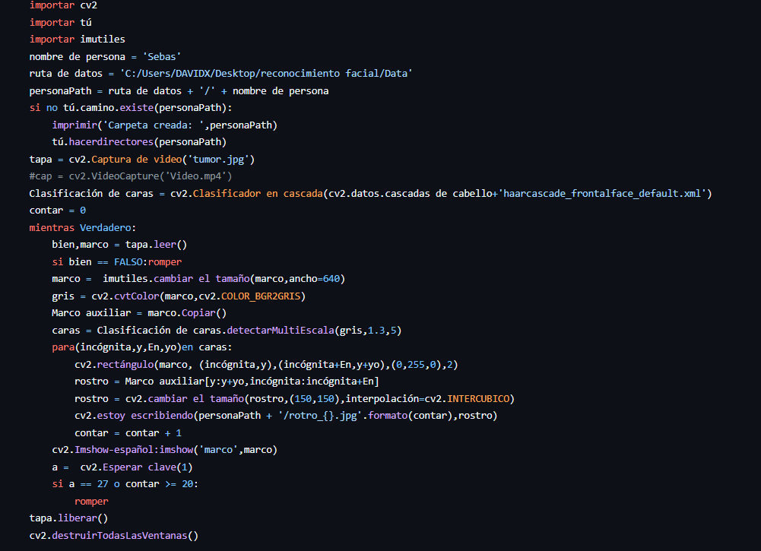Click the text 'FALSO:romper'
The height and width of the screenshot is (551, 761).
pyautogui.click(x=148, y=262)
